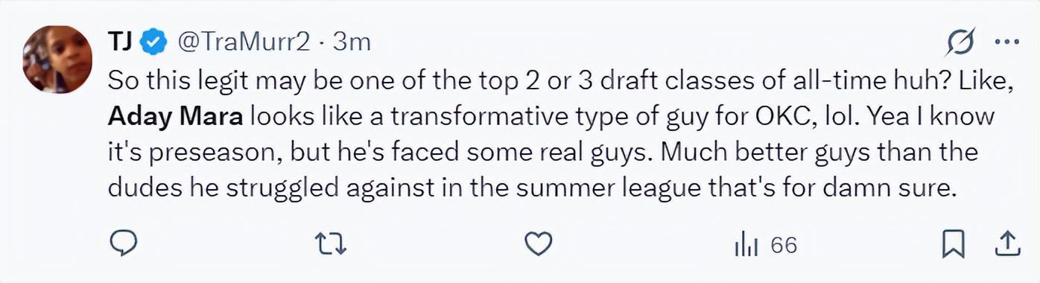Open the @TraMurr2 handle link

(242, 43)
